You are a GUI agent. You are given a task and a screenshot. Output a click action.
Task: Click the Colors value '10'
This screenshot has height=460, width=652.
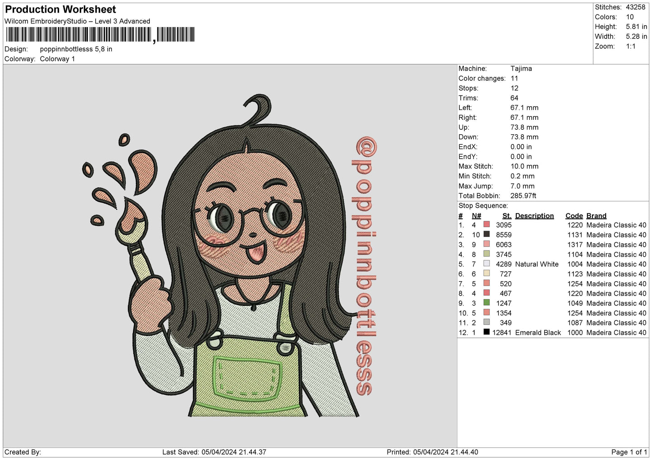click(630, 17)
